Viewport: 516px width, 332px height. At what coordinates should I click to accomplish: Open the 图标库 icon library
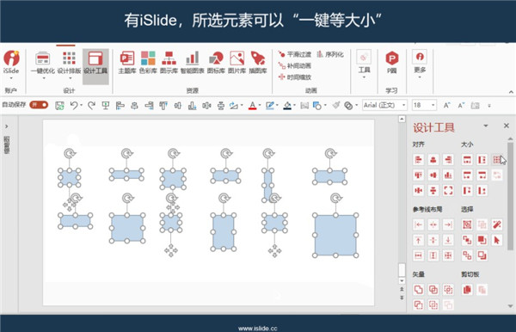[216, 62]
